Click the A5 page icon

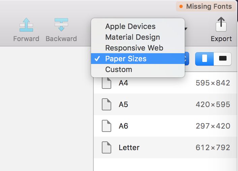point(107,104)
